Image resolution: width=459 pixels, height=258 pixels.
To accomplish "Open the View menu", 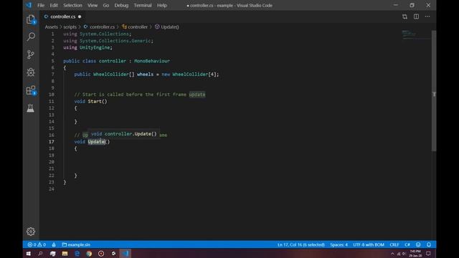I will click(x=93, y=5).
